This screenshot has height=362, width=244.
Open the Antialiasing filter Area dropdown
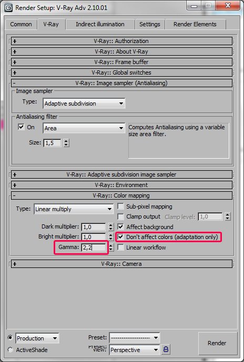84,128
